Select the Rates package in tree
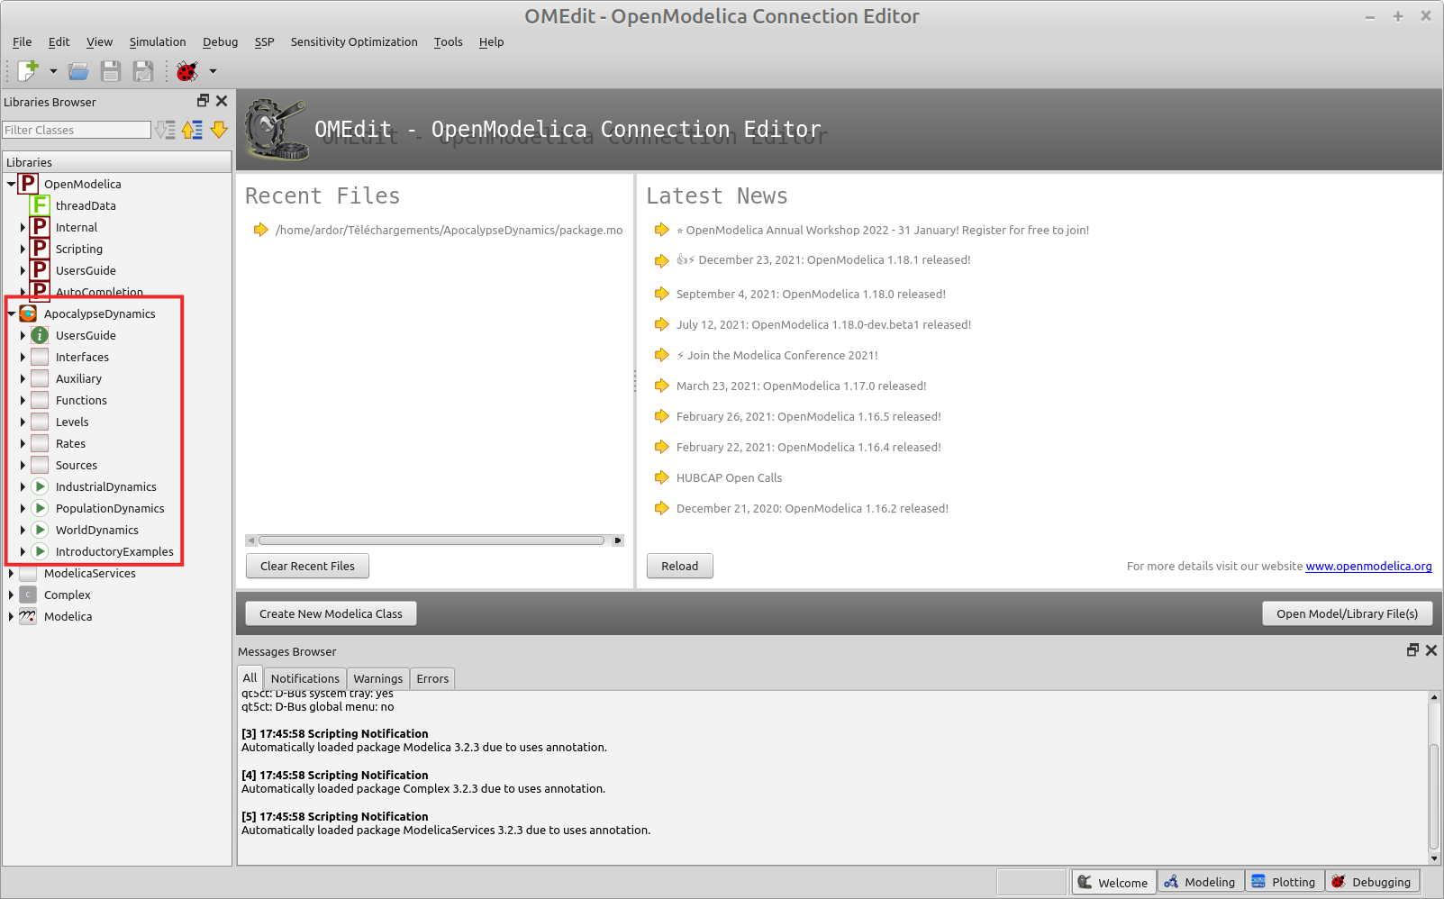The image size is (1444, 899). [x=70, y=443]
